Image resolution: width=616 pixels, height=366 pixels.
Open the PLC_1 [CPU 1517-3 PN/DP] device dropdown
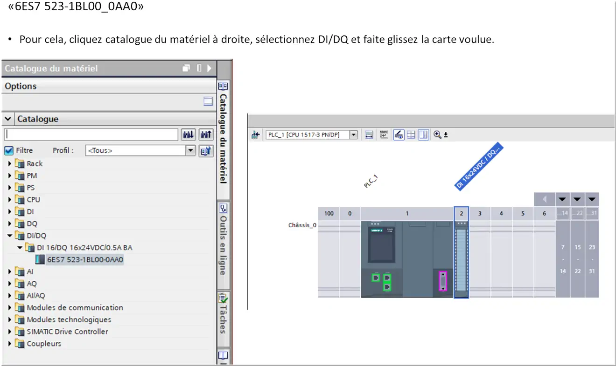coord(353,135)
